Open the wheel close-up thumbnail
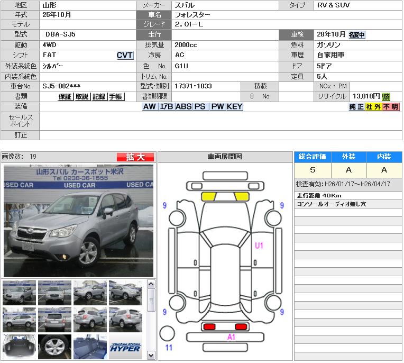404x363 pixels. point(54,347)
